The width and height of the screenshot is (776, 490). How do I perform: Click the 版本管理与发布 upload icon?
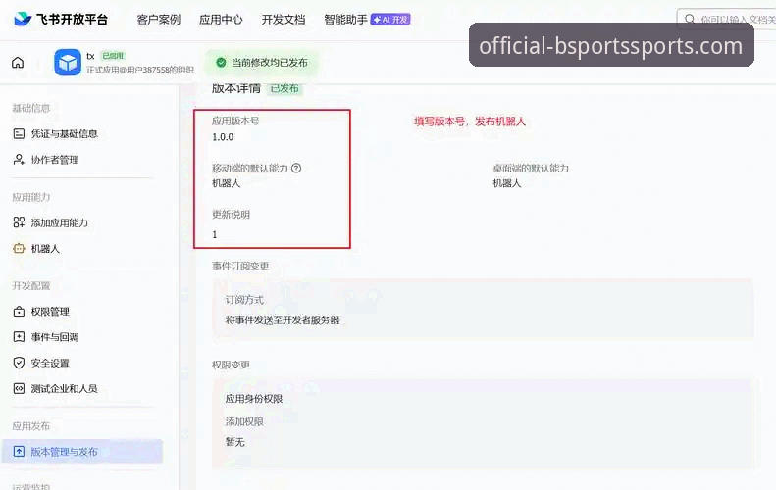click(19, 452)
